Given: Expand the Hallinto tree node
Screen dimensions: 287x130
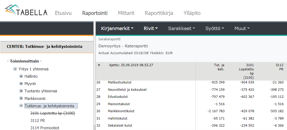Looking at the screenshot, I should [x=21, y=76].
